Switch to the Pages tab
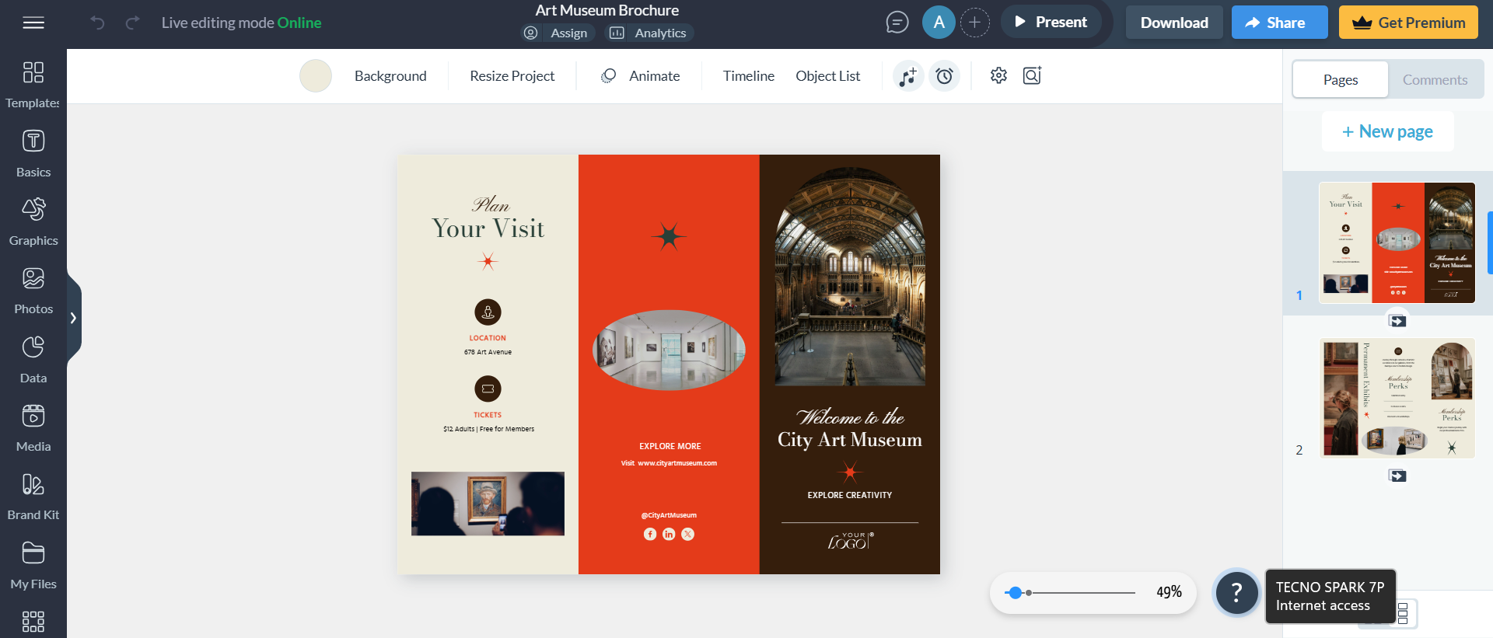Image resolution: width=1493 pixels, height=638 pixels. point(1341,79)
